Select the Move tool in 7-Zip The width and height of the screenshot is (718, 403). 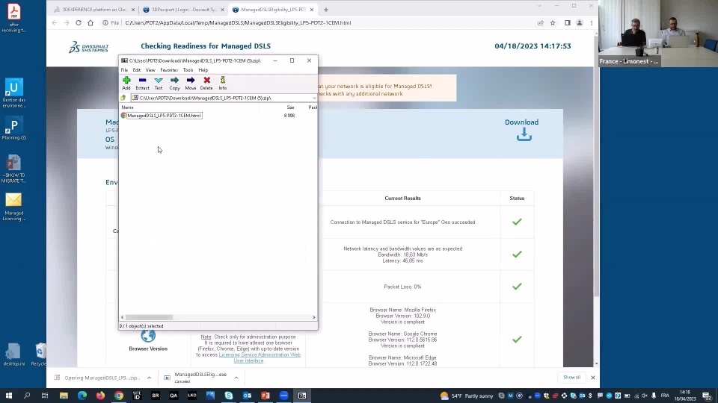pyautogui.click(x=191, y=83)
